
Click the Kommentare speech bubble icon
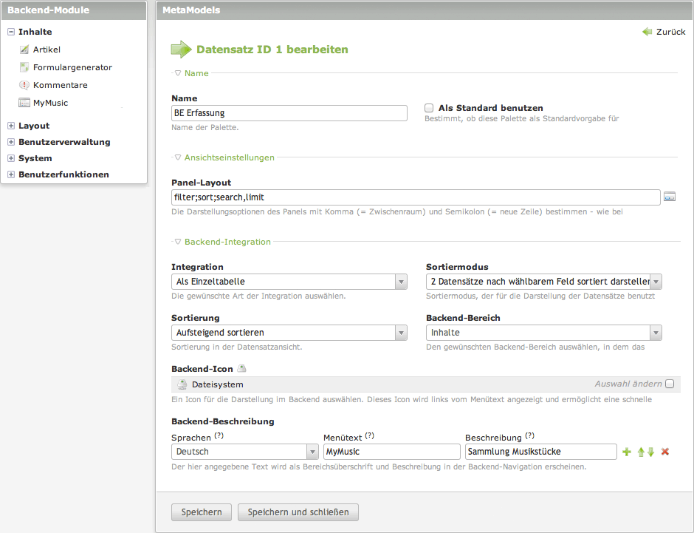pos(24,85)
